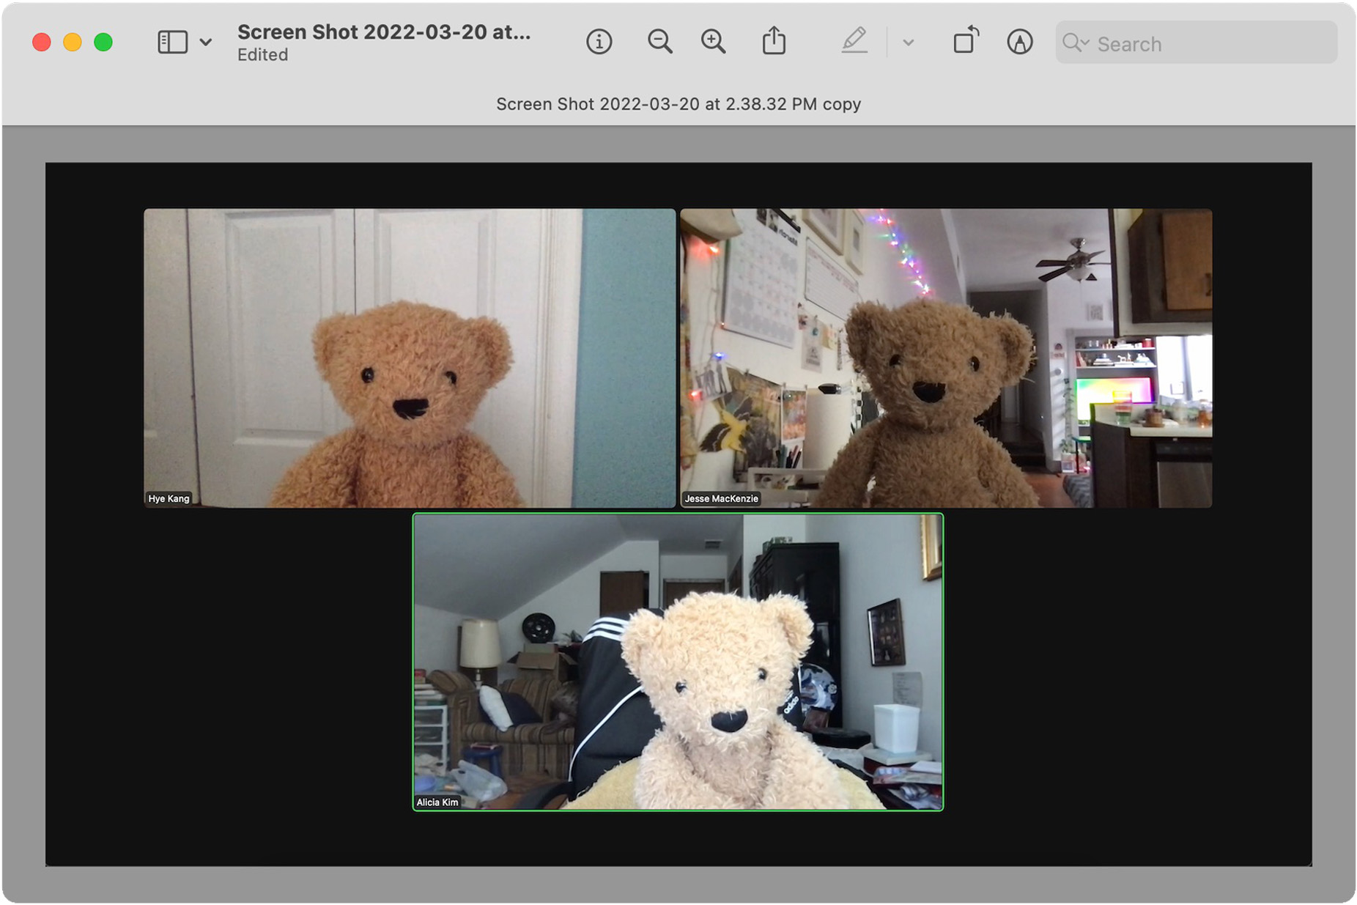Click the Zoom In magnifier icon
Image resolution: width=1357 pixels, height=905 pixels.
click(713, 42)
